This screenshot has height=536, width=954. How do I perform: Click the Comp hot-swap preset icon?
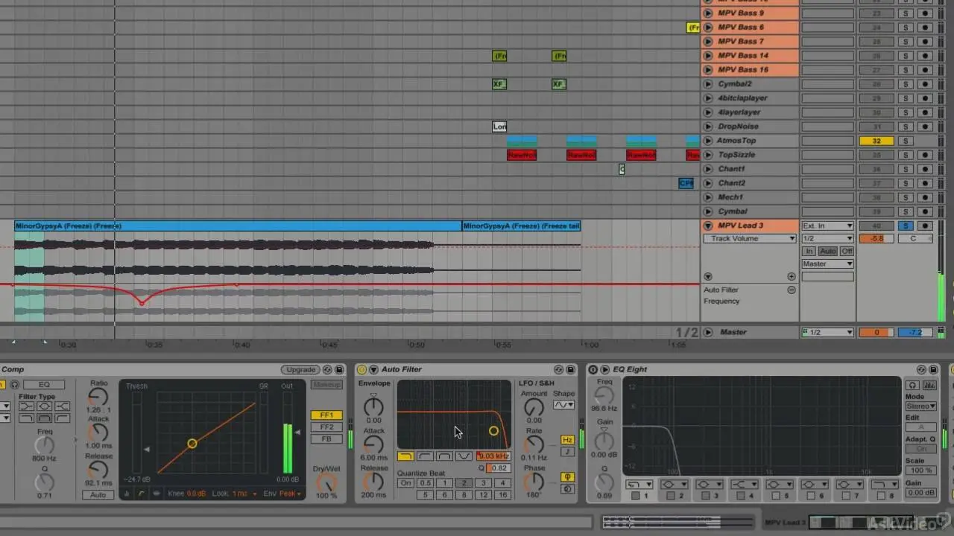pos(326,369)
